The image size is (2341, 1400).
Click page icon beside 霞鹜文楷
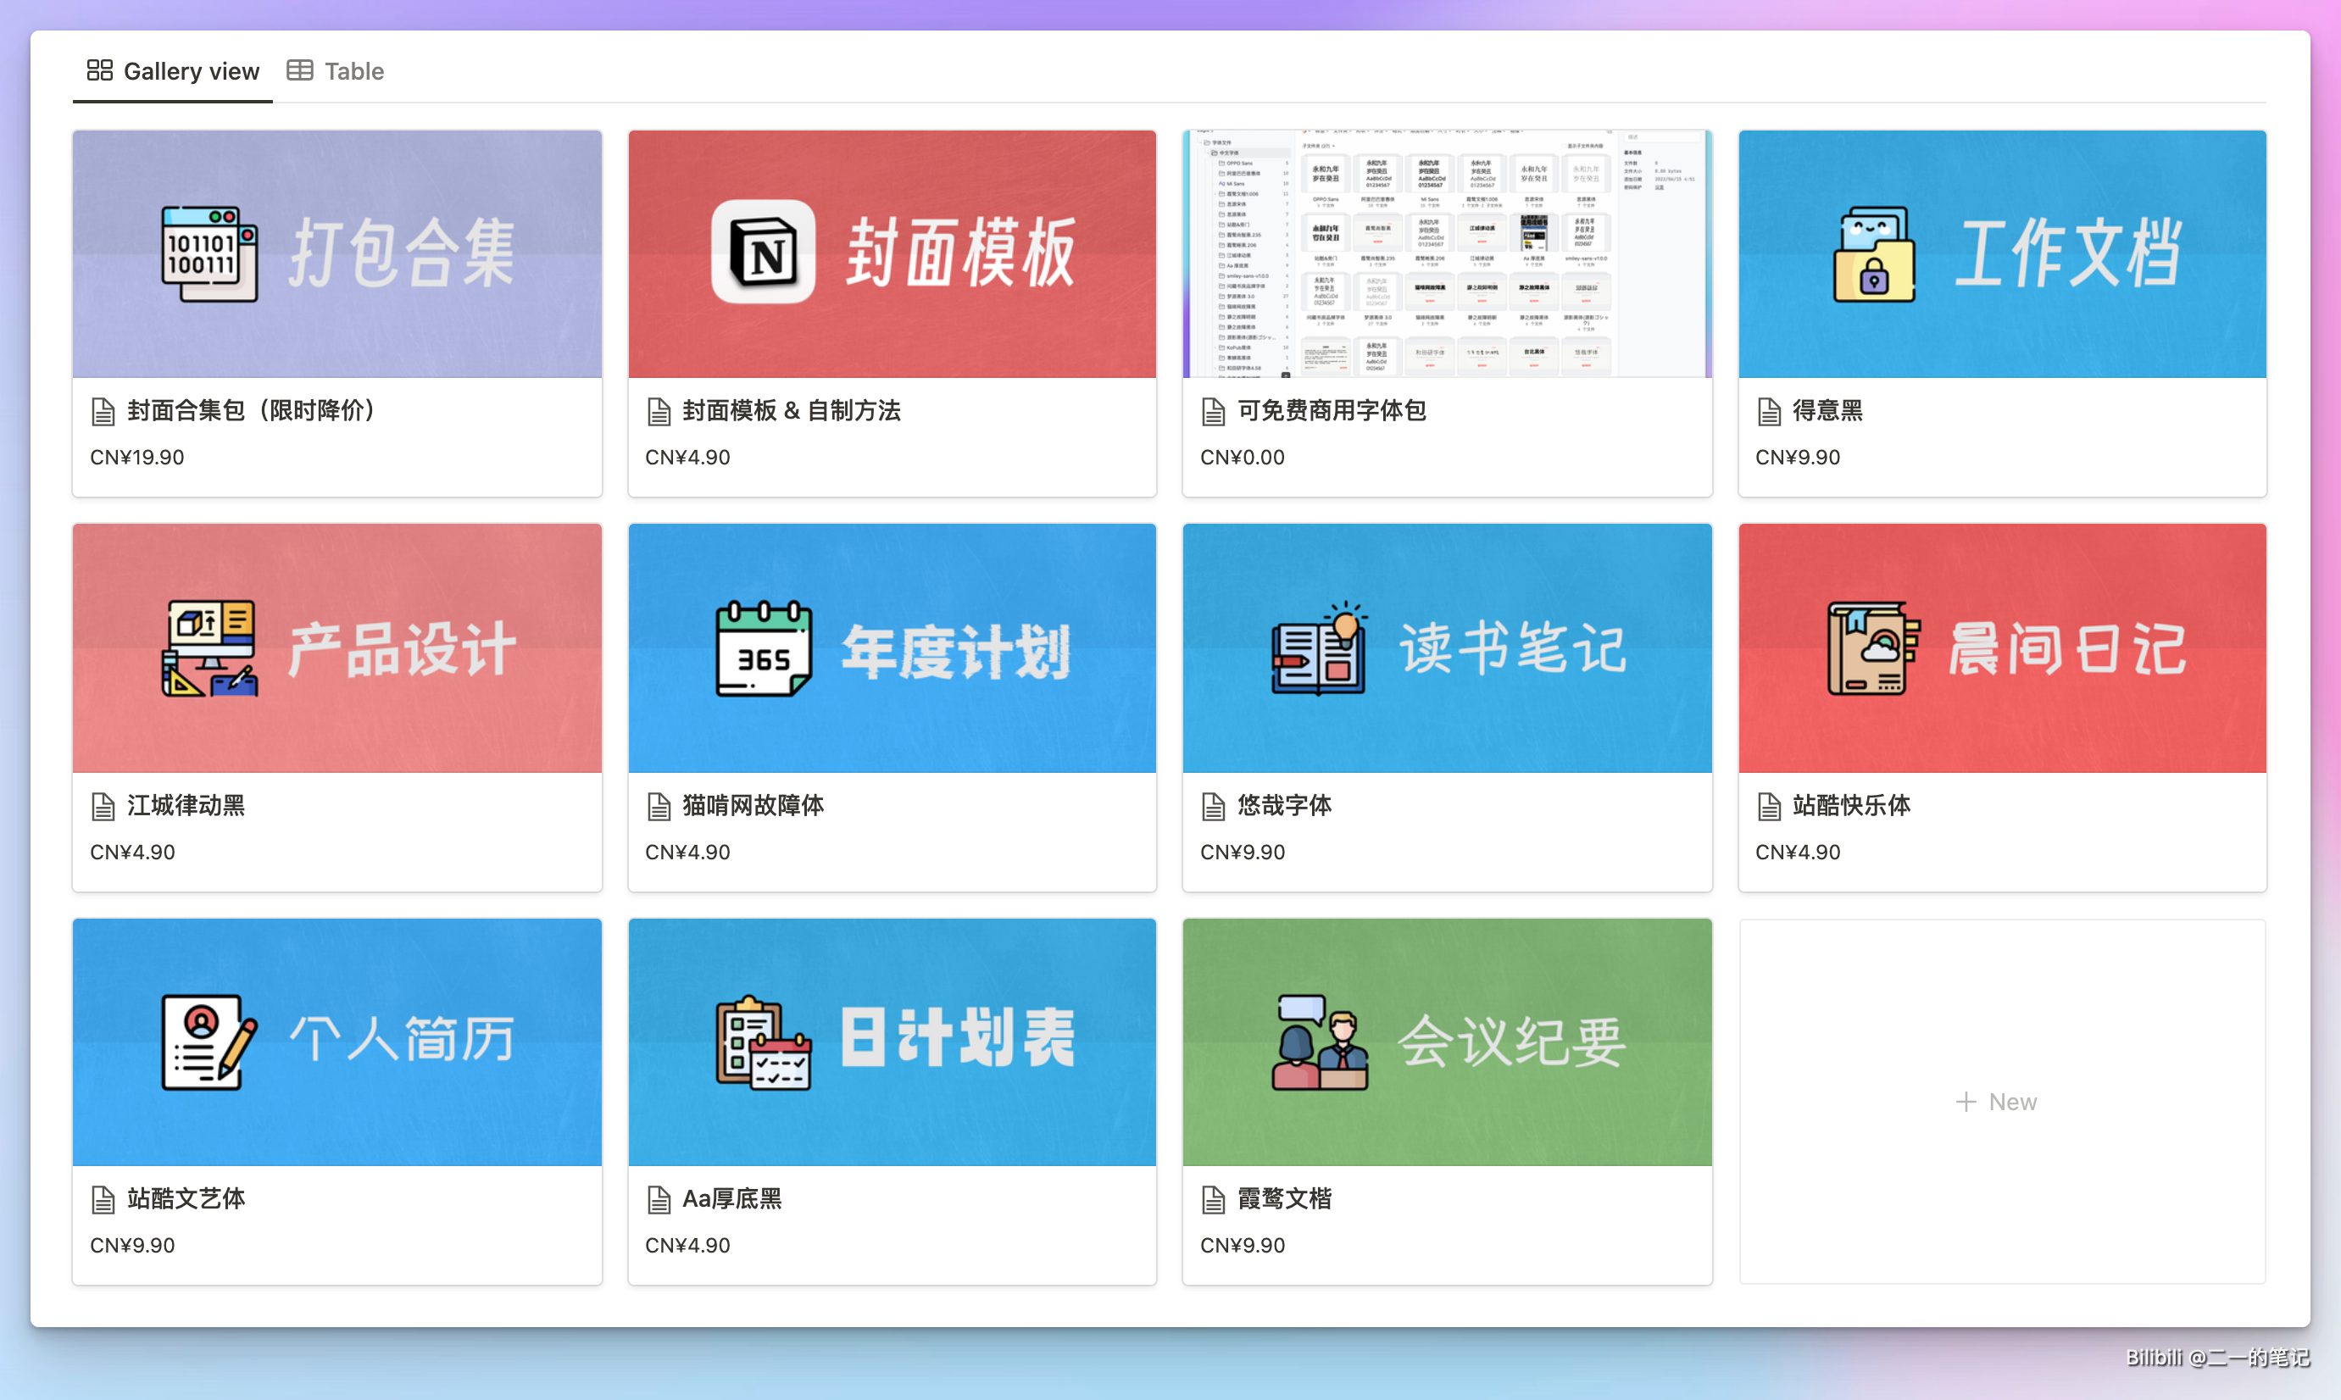pos(1214,1199)
